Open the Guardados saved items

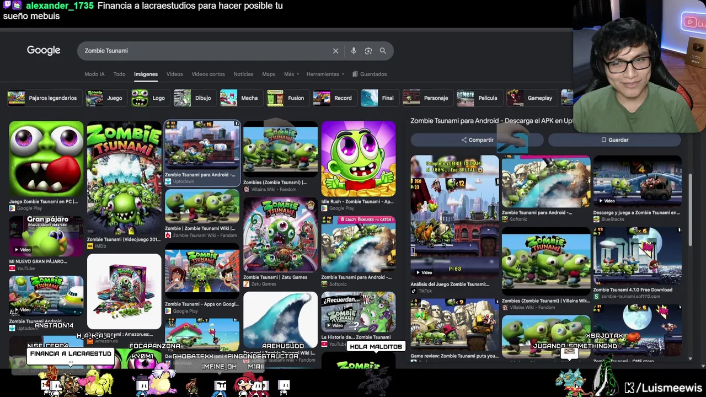click(370, 74)
